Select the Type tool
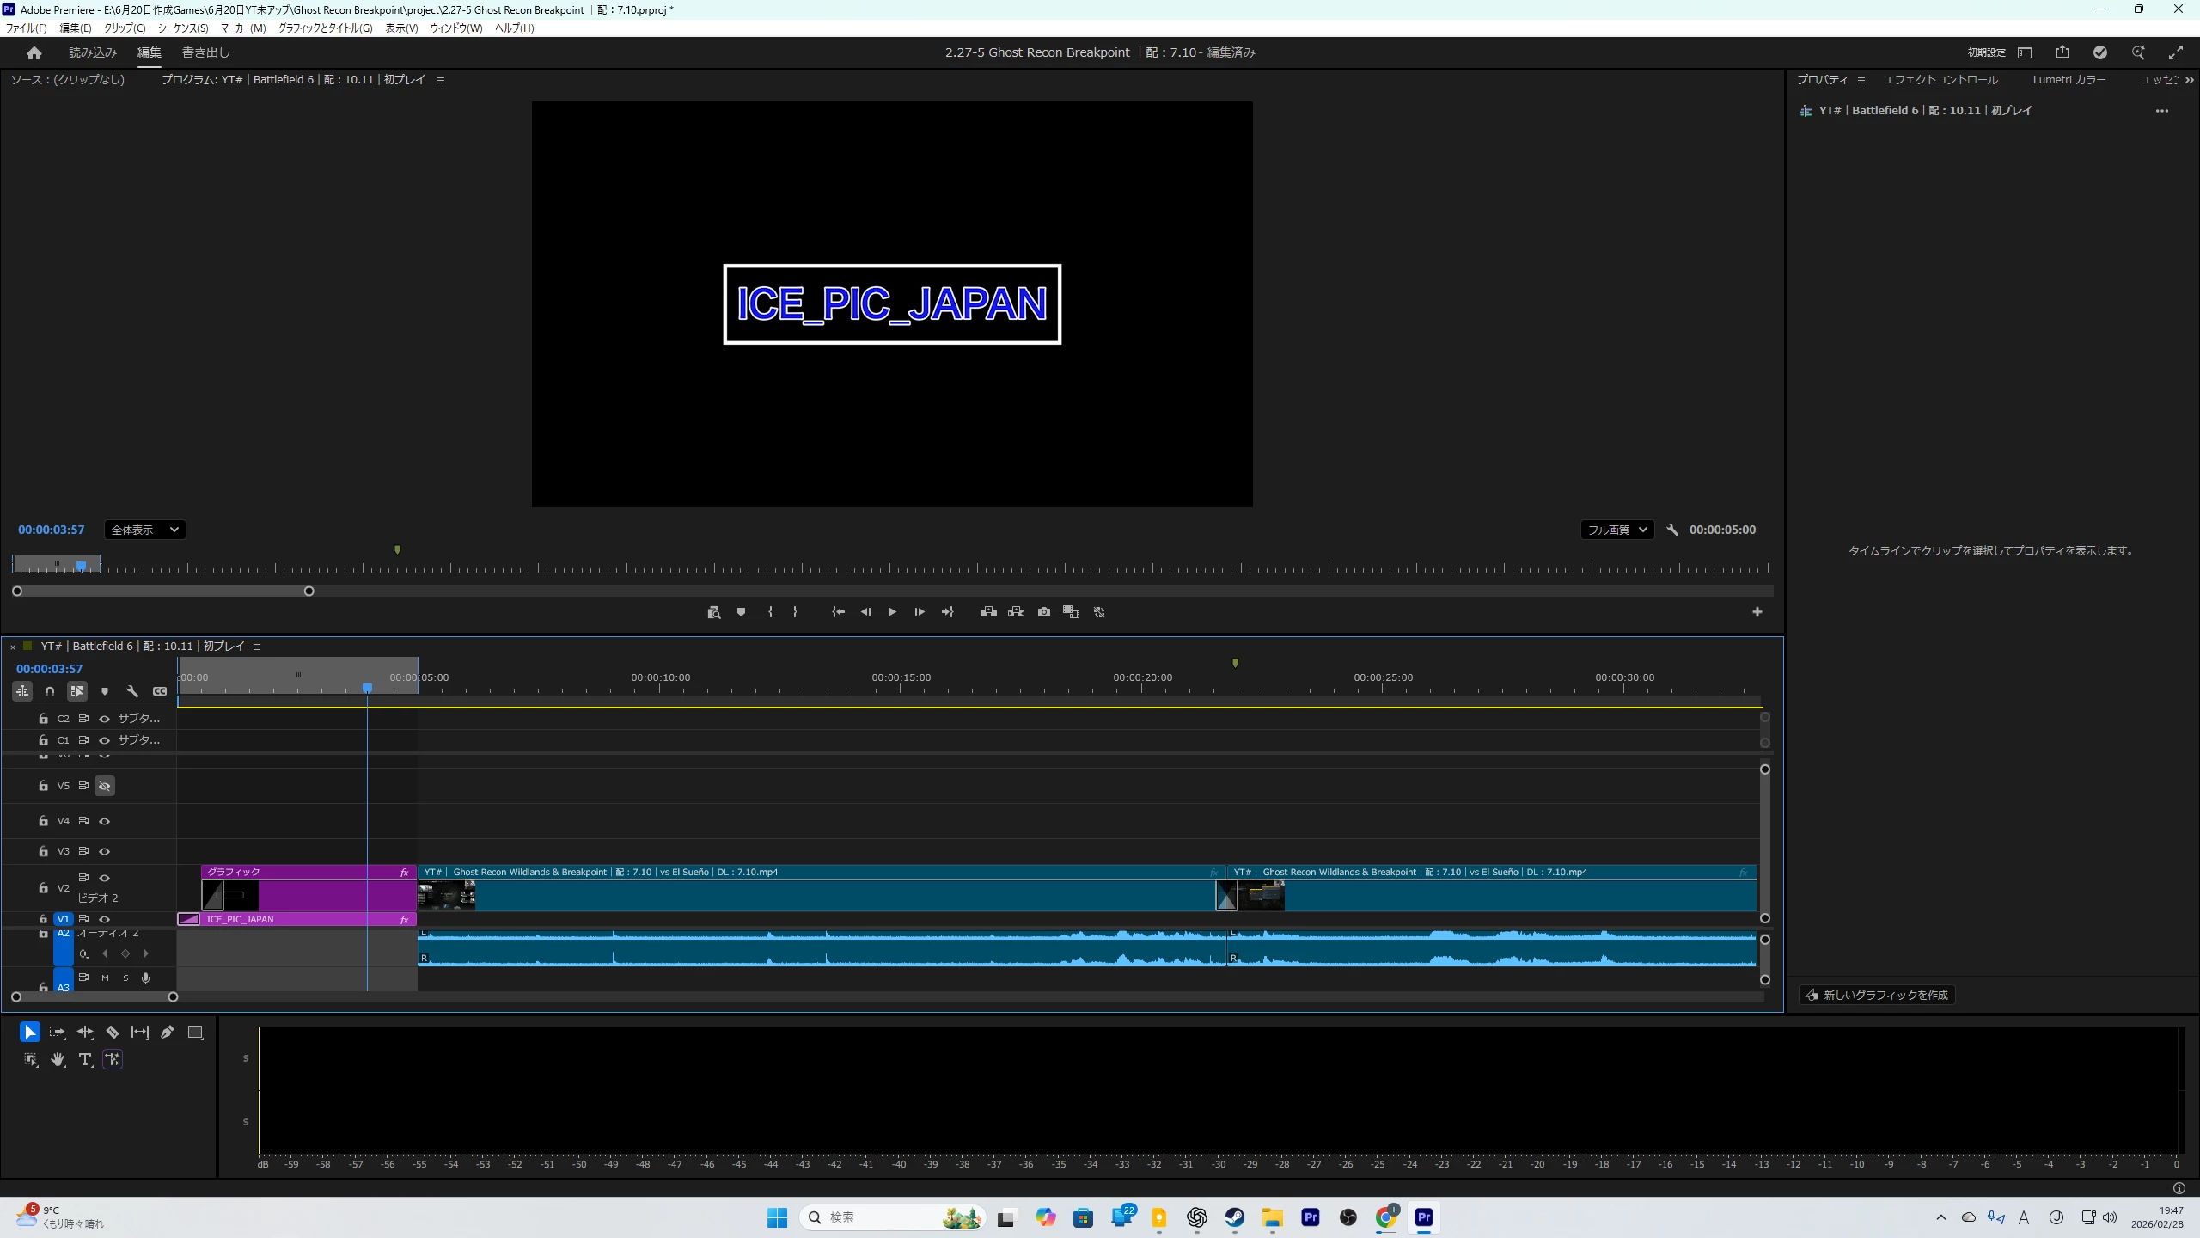Screen dimensions: 2200x1238 [x=85, y=1059]
